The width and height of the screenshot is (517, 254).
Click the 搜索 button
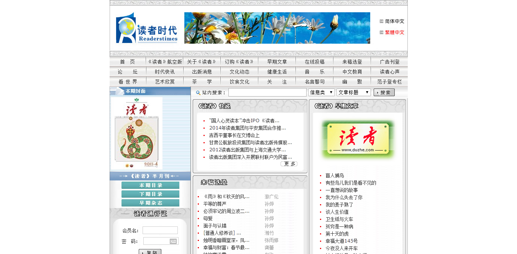(x=384, y=92)
